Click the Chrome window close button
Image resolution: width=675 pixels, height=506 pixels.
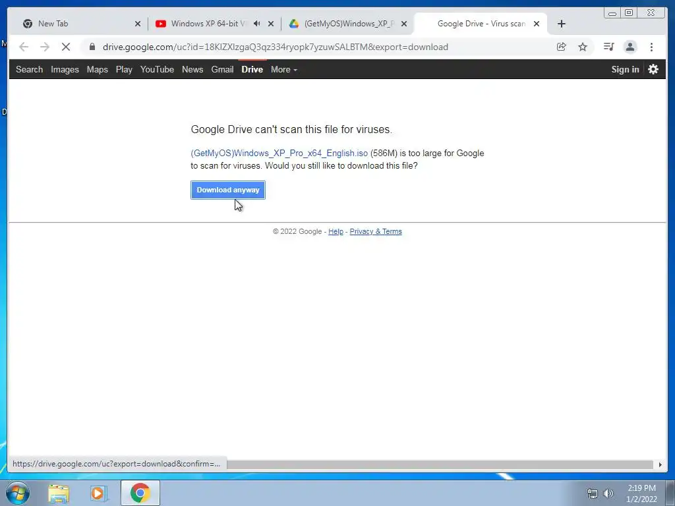(651, 13)
